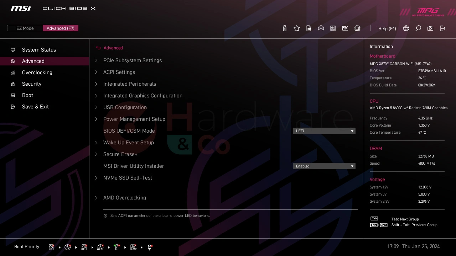Select the Advanced (F7) mode tab
This screenshot has width=456, height=256.
[61, 28]
